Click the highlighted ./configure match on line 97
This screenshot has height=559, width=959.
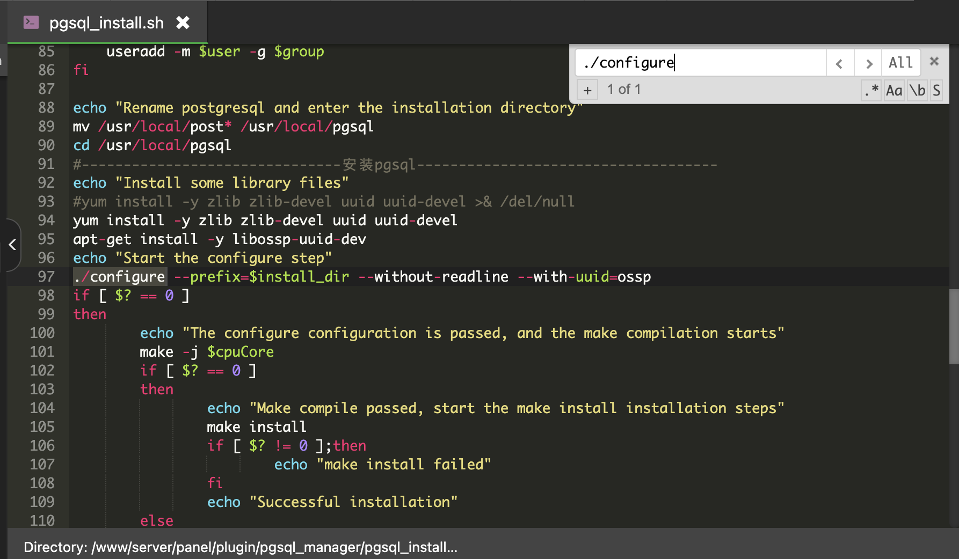[x=120, y=277]
